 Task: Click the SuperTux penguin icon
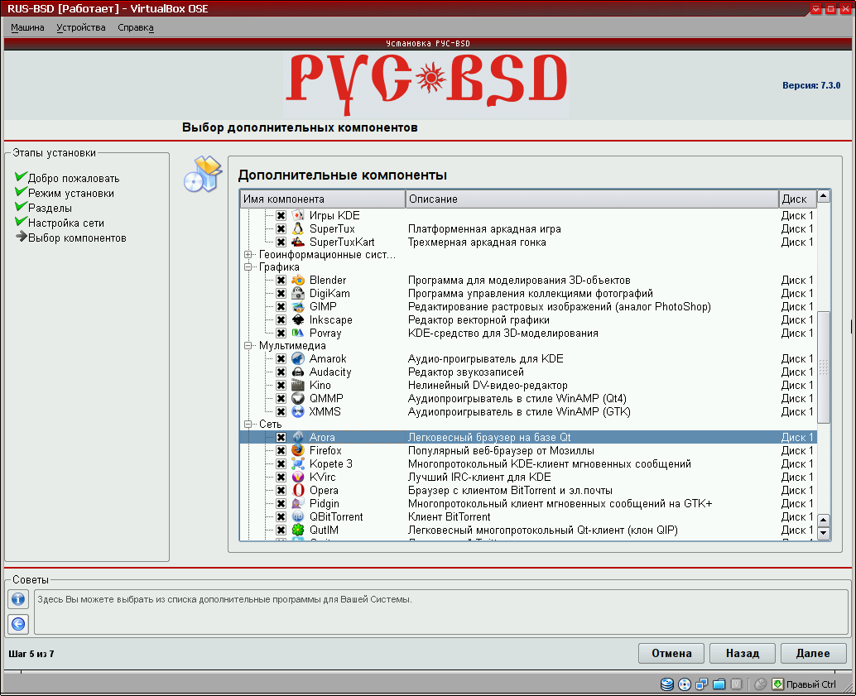pos(297,228)
